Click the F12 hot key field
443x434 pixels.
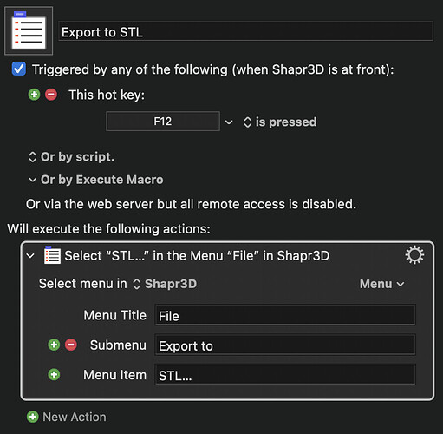(x=163, y=122)
